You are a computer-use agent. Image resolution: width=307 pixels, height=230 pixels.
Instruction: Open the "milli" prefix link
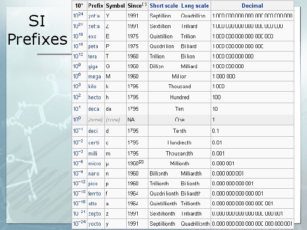tap(93, 153)
